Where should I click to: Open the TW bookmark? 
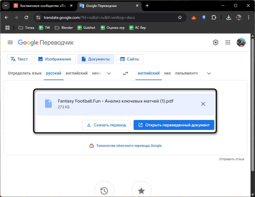tap(44, 28)
